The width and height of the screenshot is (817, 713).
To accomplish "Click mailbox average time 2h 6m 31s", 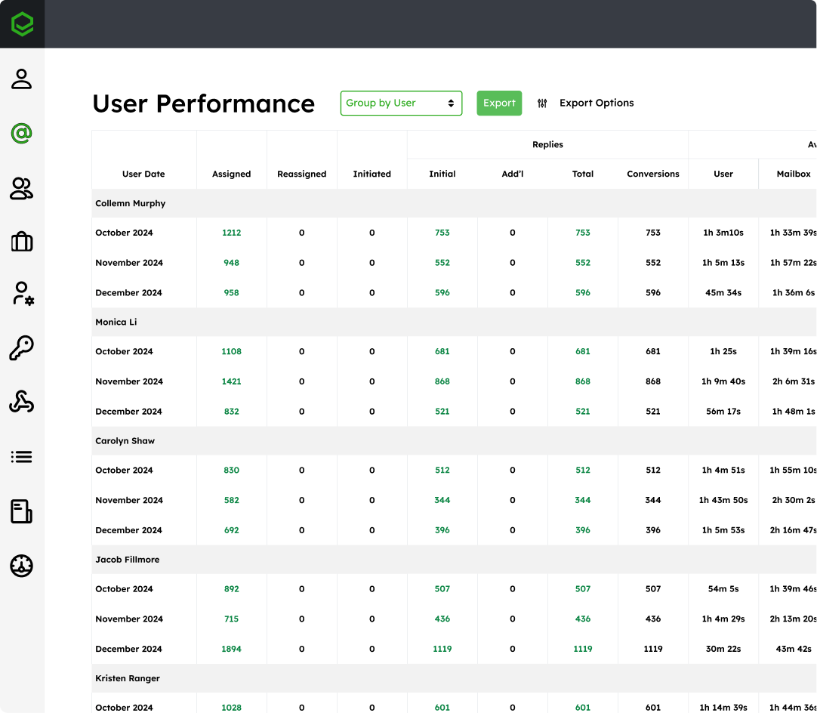I will coord(794,381).
